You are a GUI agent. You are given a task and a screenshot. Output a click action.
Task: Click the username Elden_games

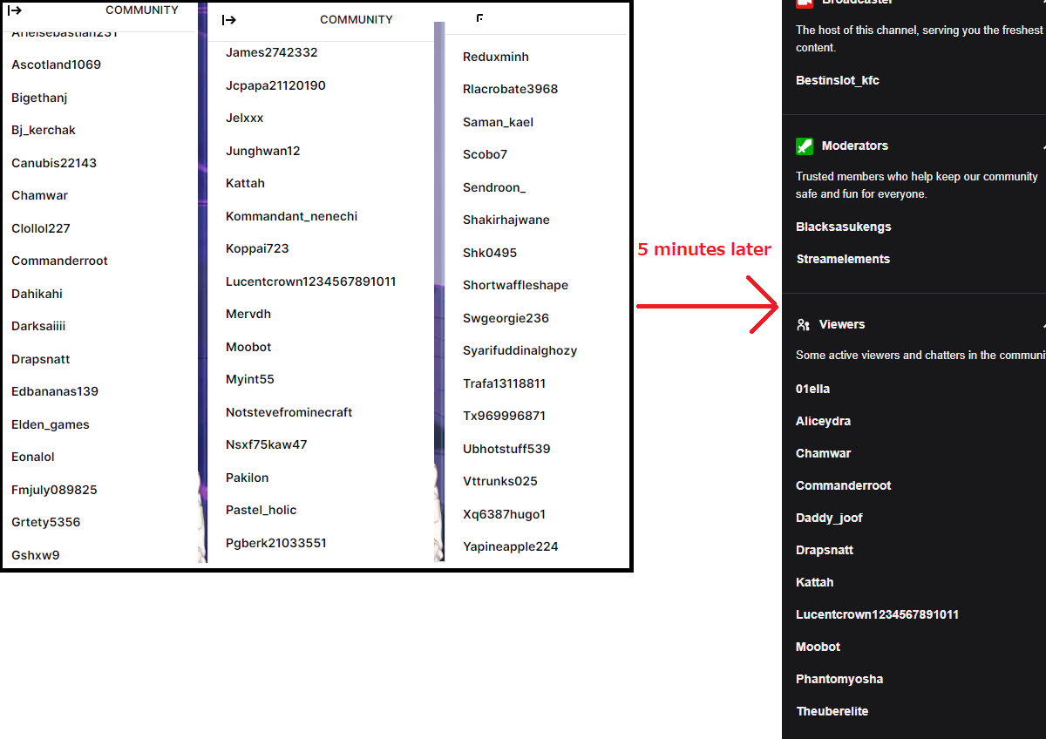[x=51, y=424]
